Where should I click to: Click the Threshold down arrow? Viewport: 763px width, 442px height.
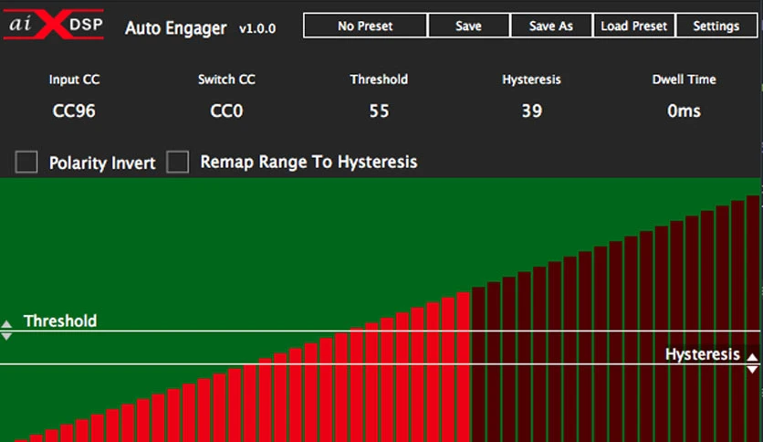(6, 336)
